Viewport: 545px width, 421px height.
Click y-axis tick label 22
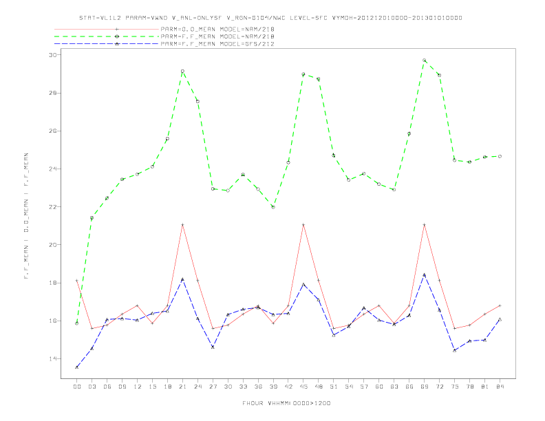pyautogui.click(x=53, y=206)
